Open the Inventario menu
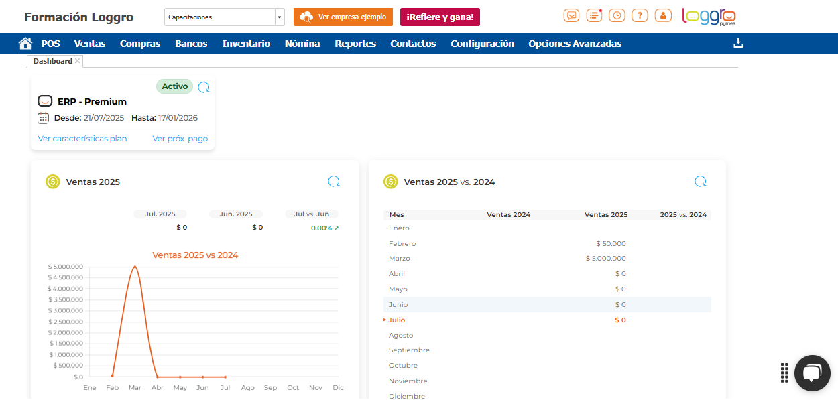The image size is (838, 400). [x=246, y=44]
